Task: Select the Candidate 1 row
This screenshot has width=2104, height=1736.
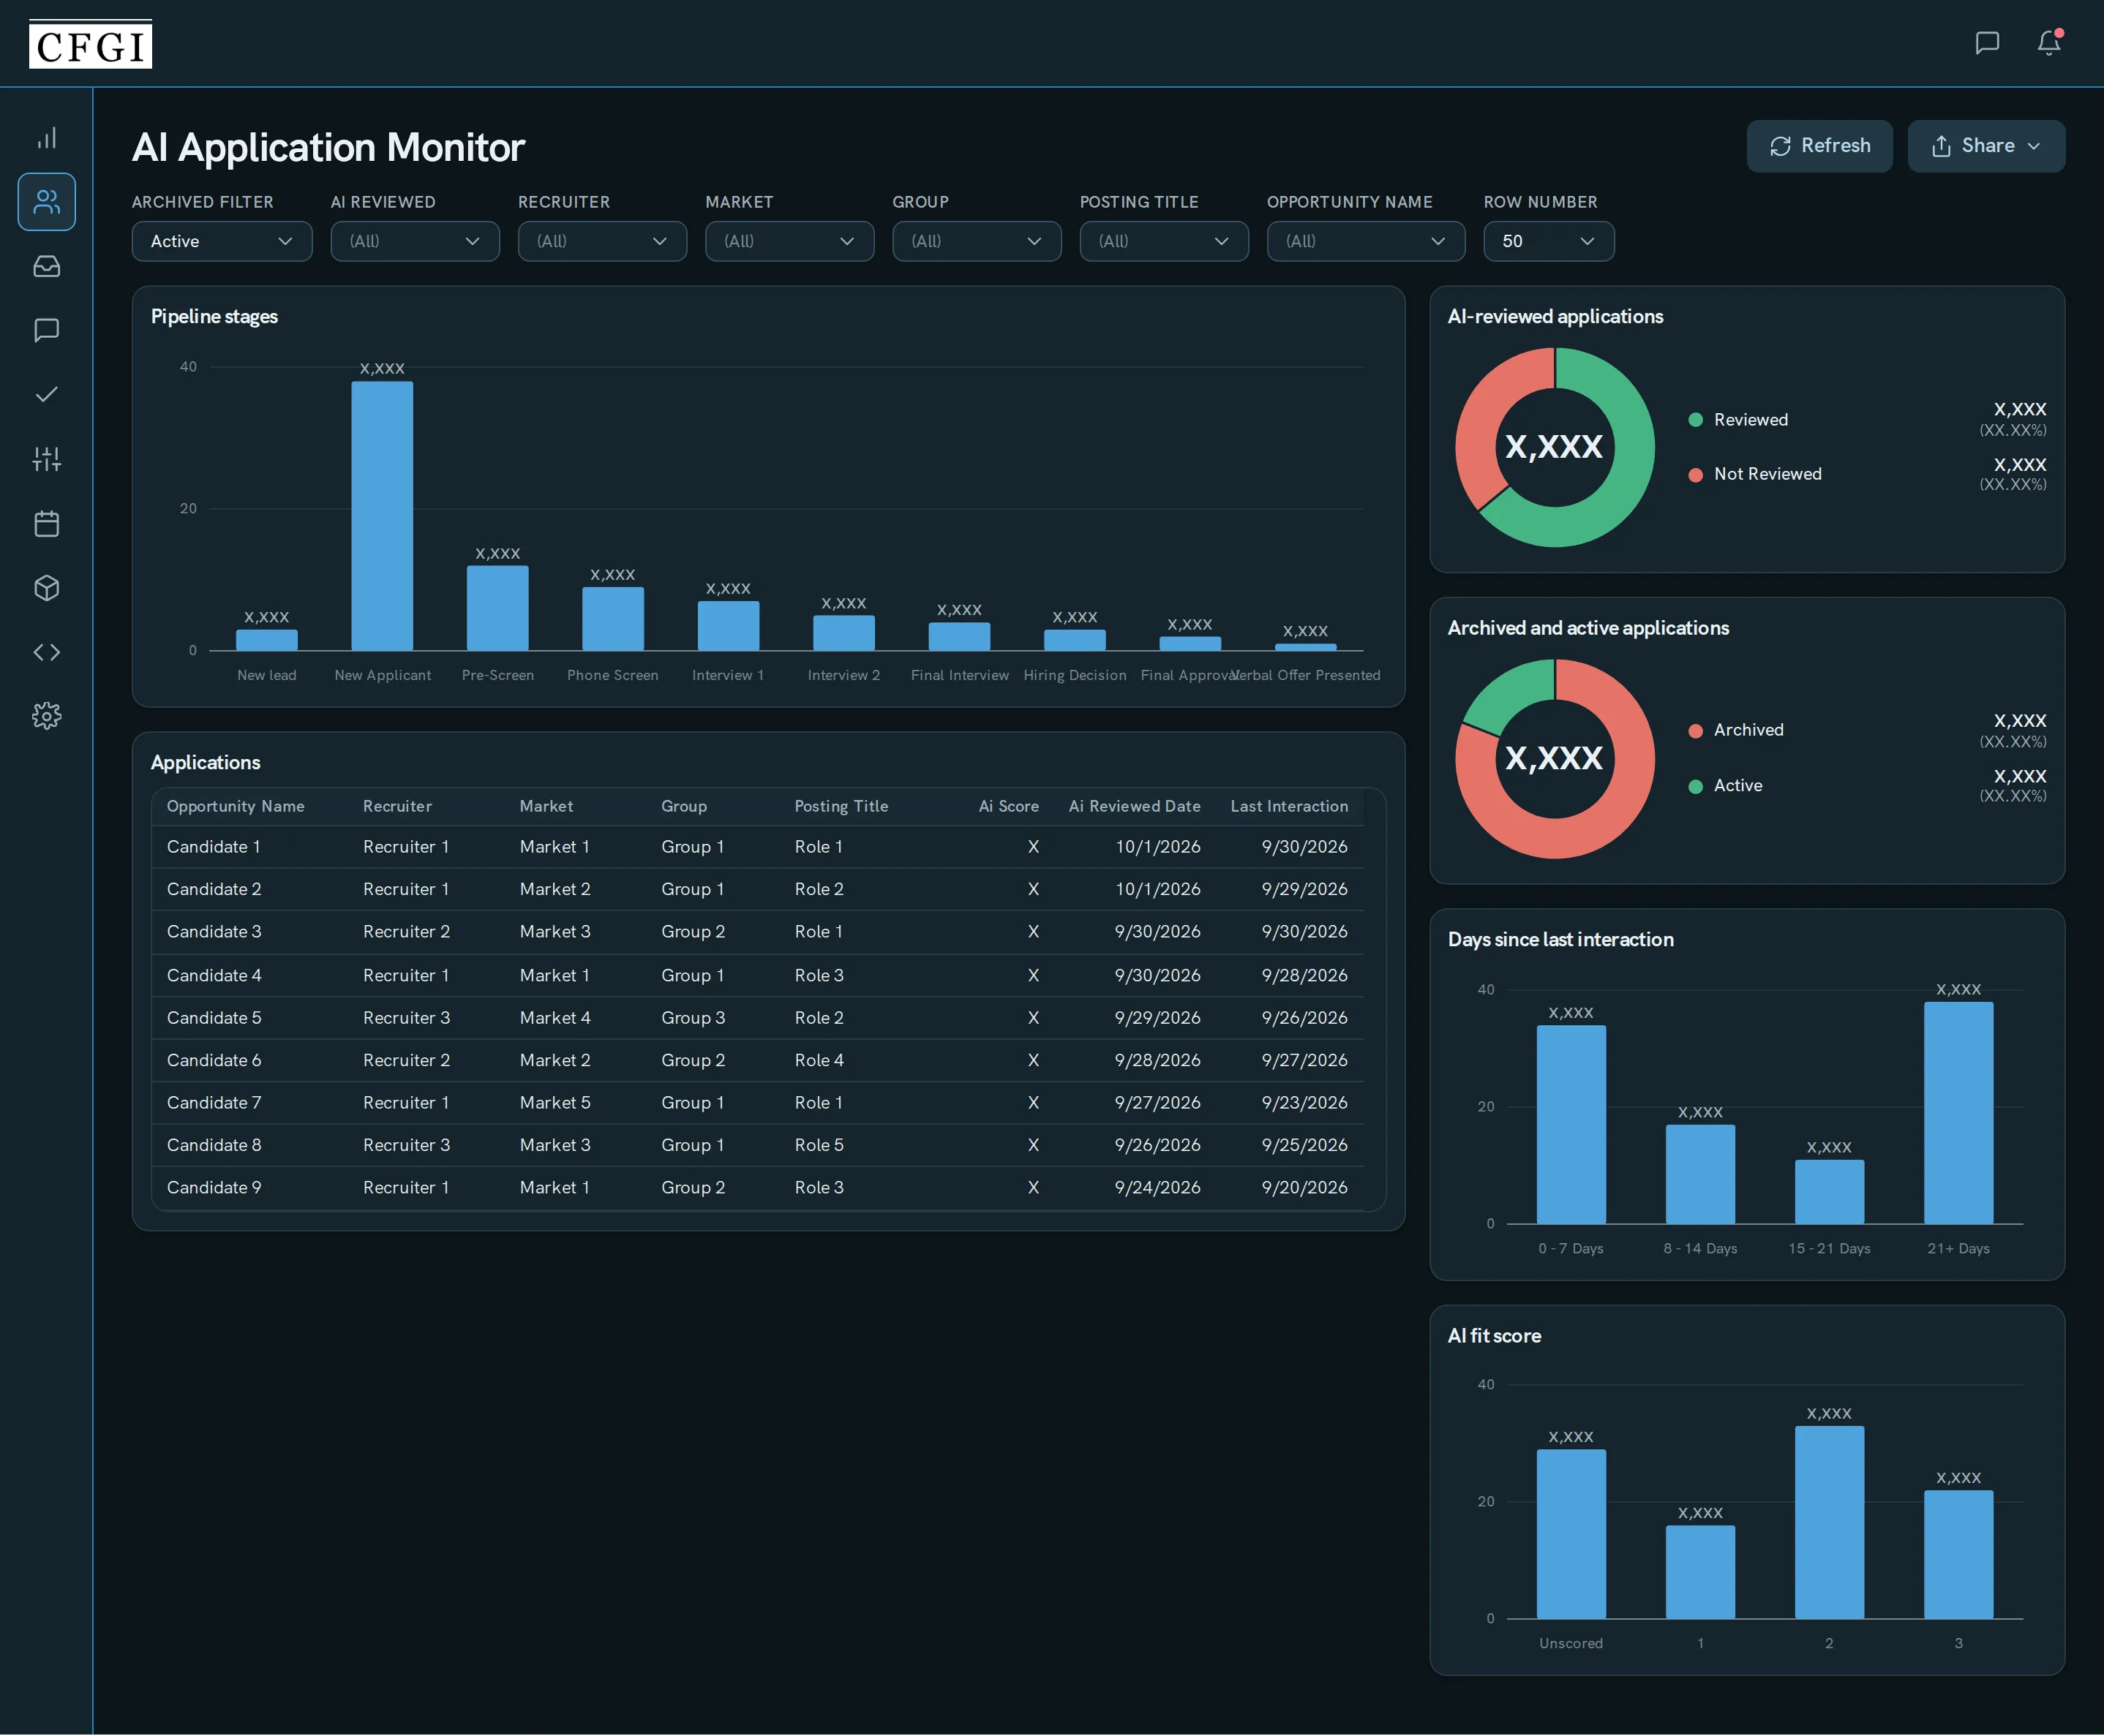Action: (757, 847)
